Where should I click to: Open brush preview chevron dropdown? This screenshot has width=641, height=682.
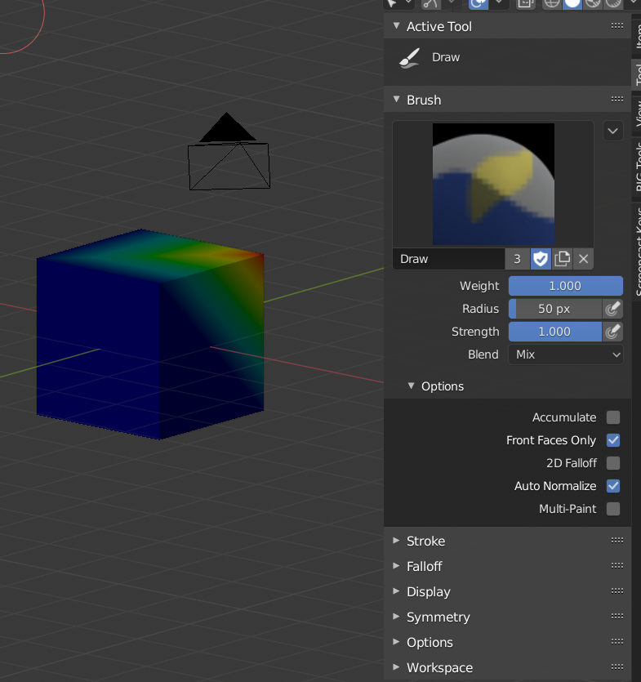coord(613,131)
